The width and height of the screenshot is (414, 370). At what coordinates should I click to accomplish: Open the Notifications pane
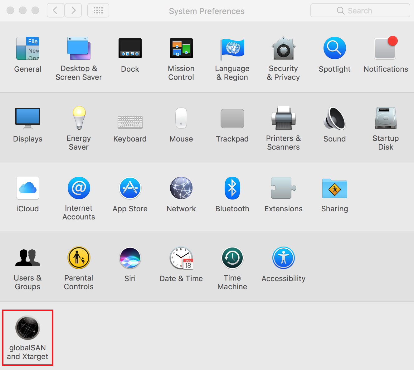[386, 49]
